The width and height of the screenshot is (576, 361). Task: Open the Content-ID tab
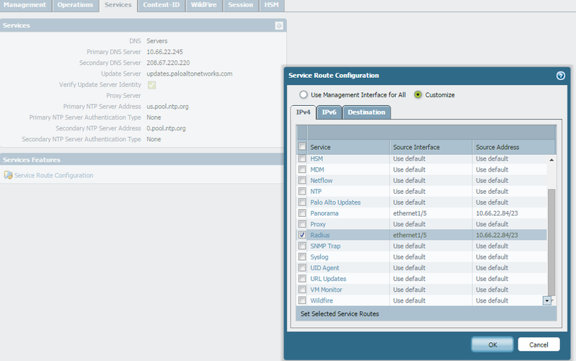pyautogui.click(x=162, y=5)
